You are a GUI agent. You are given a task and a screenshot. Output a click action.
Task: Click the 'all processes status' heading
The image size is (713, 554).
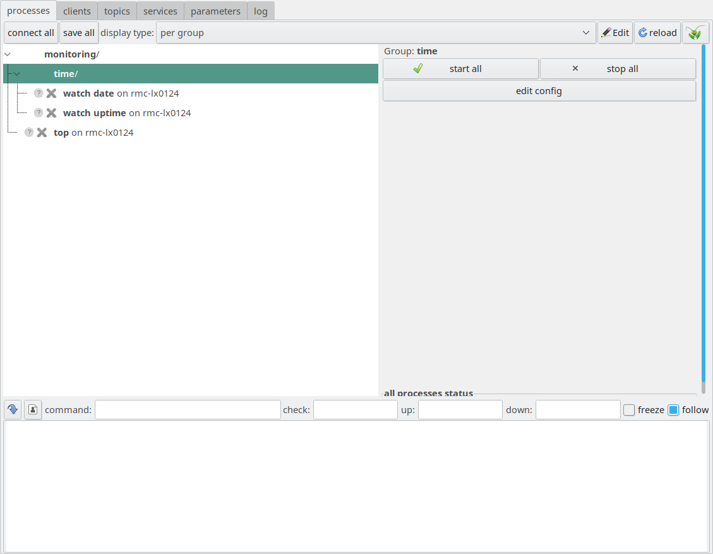pyautogui.click(x=428, y=393)
